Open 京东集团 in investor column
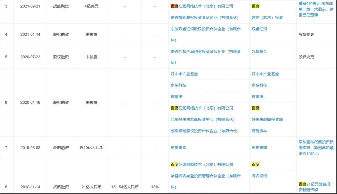337x194 pixels. tap(178, 147)
